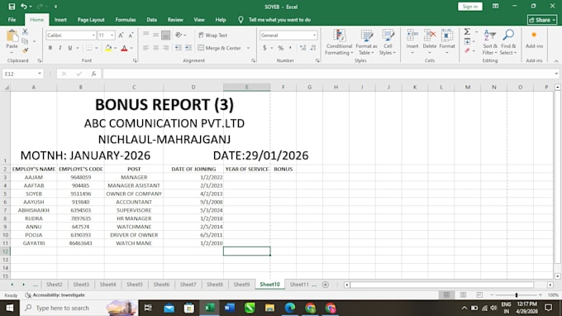Open the Name Box dropdown
The image size is (562, 316).
click(x=40, y=74)
